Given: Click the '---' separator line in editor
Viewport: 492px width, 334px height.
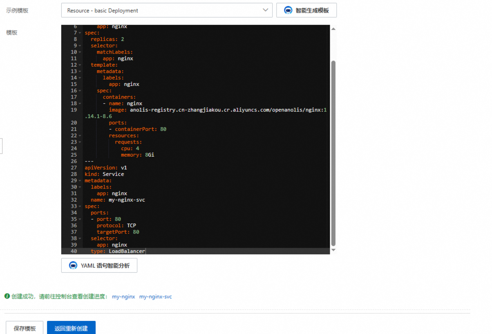Looking at the screenshot, I should pos(89,161).
